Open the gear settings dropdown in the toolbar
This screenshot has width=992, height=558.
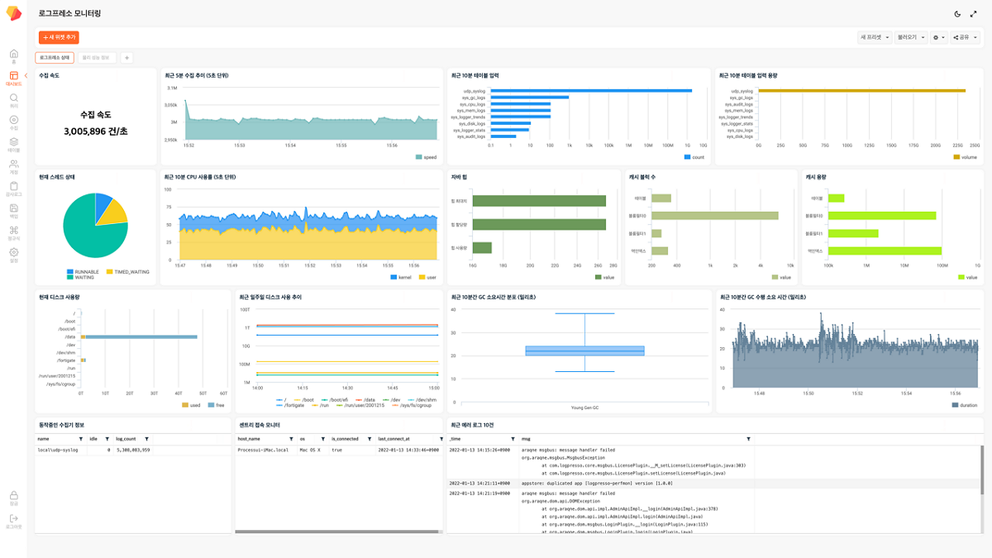tap(938, 37)
